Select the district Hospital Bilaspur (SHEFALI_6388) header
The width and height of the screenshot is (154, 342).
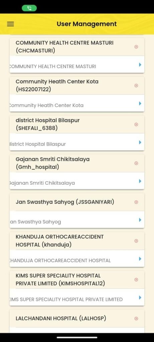[47, 124]
